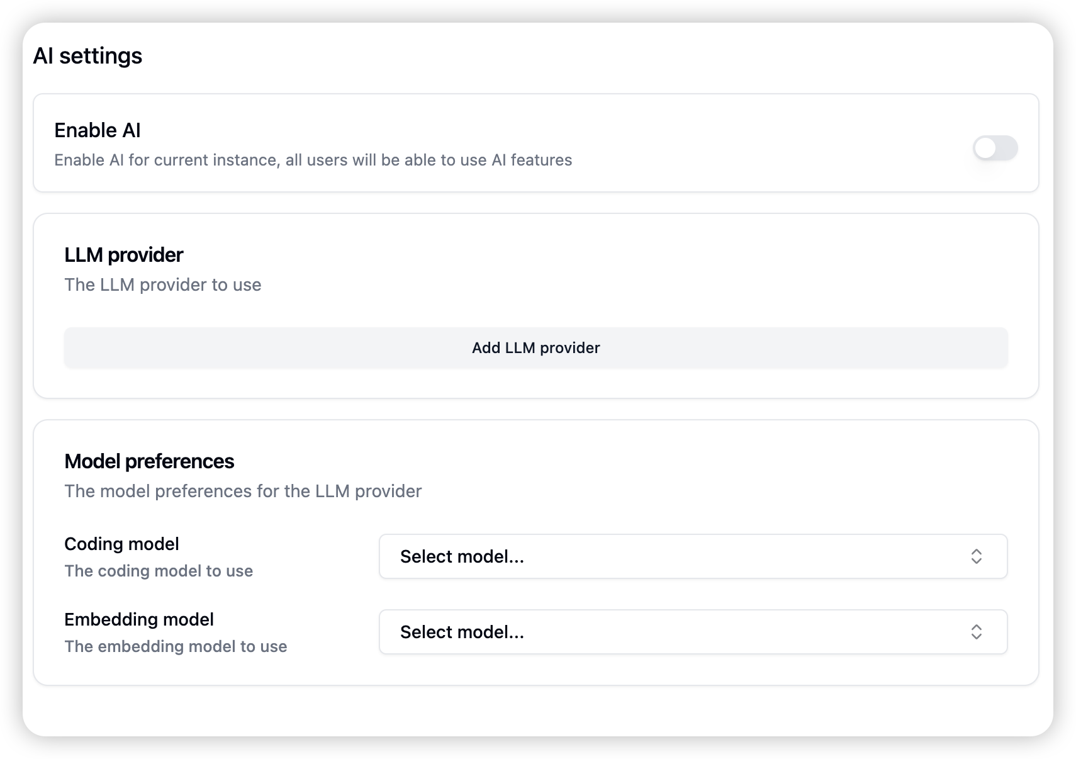Screen dimensions: 1076x759
Task: Click "The LLM provider to use" text
Action: 162,284
